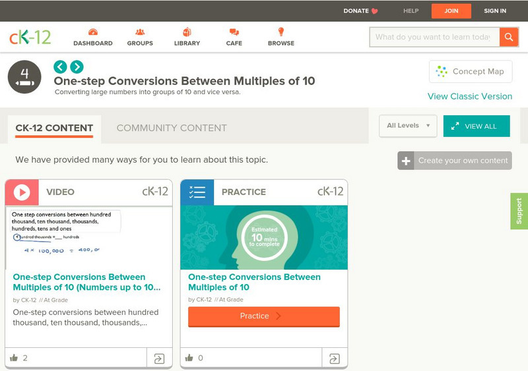528x371 pixels.
Task: Open the Dashboard gauge icon
Action: point(92,32)
